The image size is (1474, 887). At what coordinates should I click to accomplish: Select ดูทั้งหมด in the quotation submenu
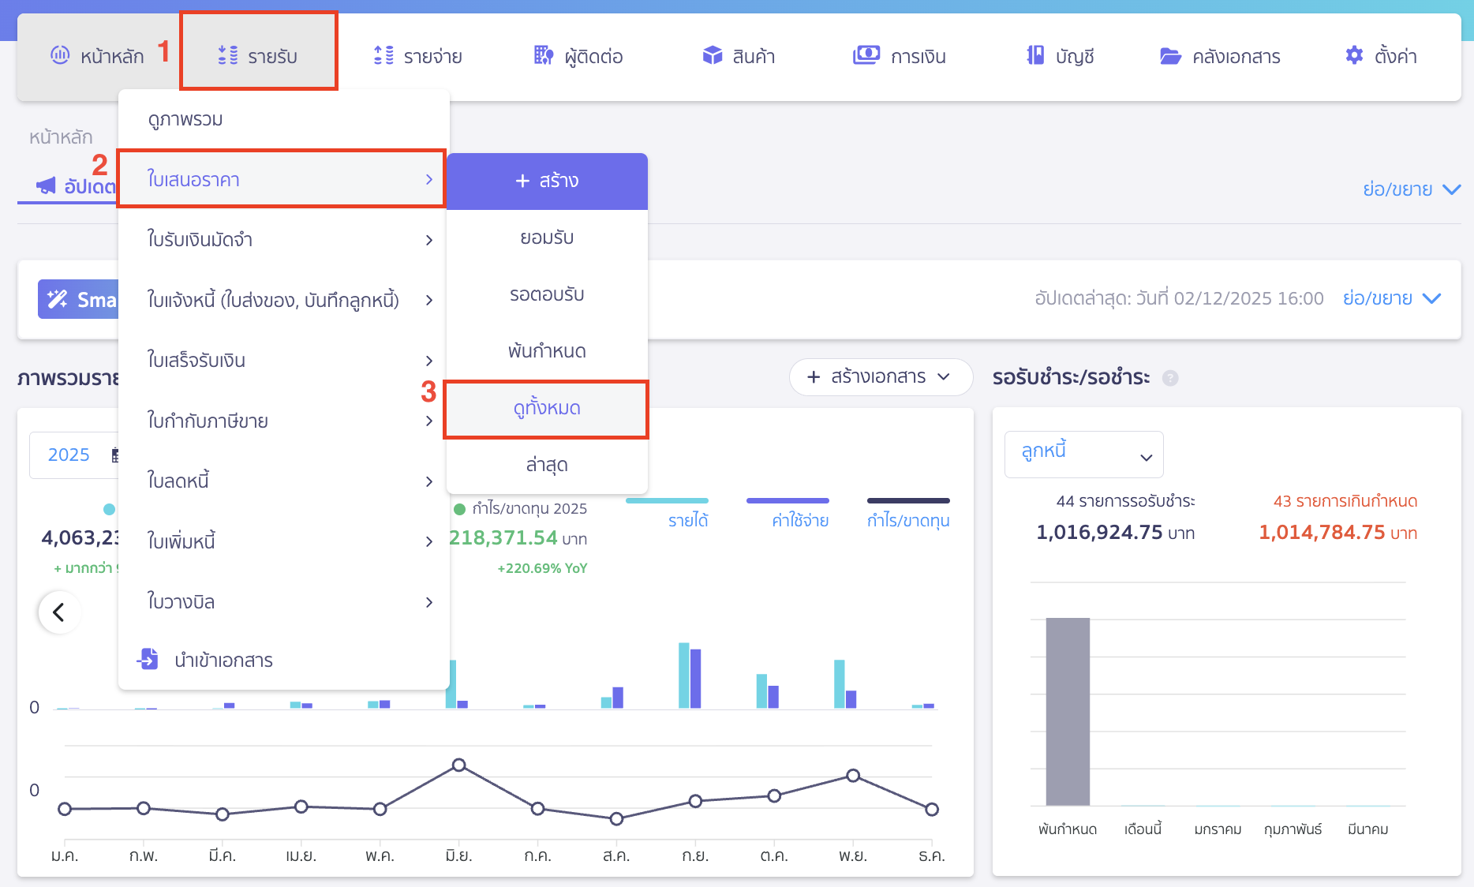click(546, 409)
